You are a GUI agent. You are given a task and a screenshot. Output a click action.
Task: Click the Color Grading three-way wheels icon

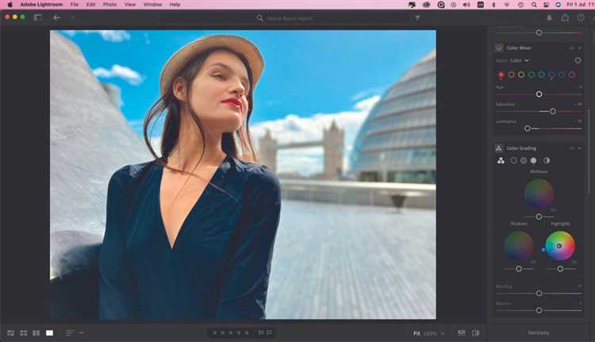(501, 160)
